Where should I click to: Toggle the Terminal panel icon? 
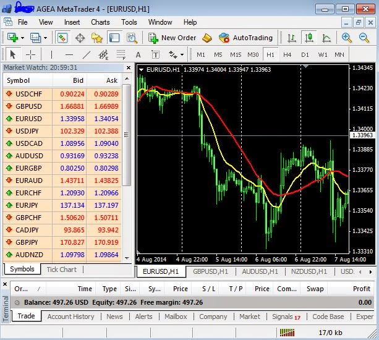point(114,38)
